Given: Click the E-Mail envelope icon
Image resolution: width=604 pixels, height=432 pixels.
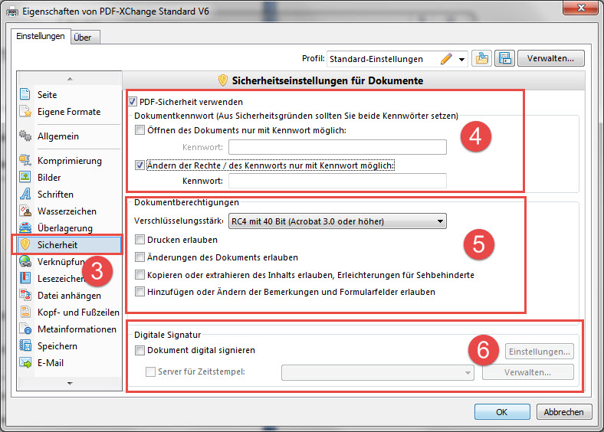Looking at the screenshot, I should [x=25, y=363].
